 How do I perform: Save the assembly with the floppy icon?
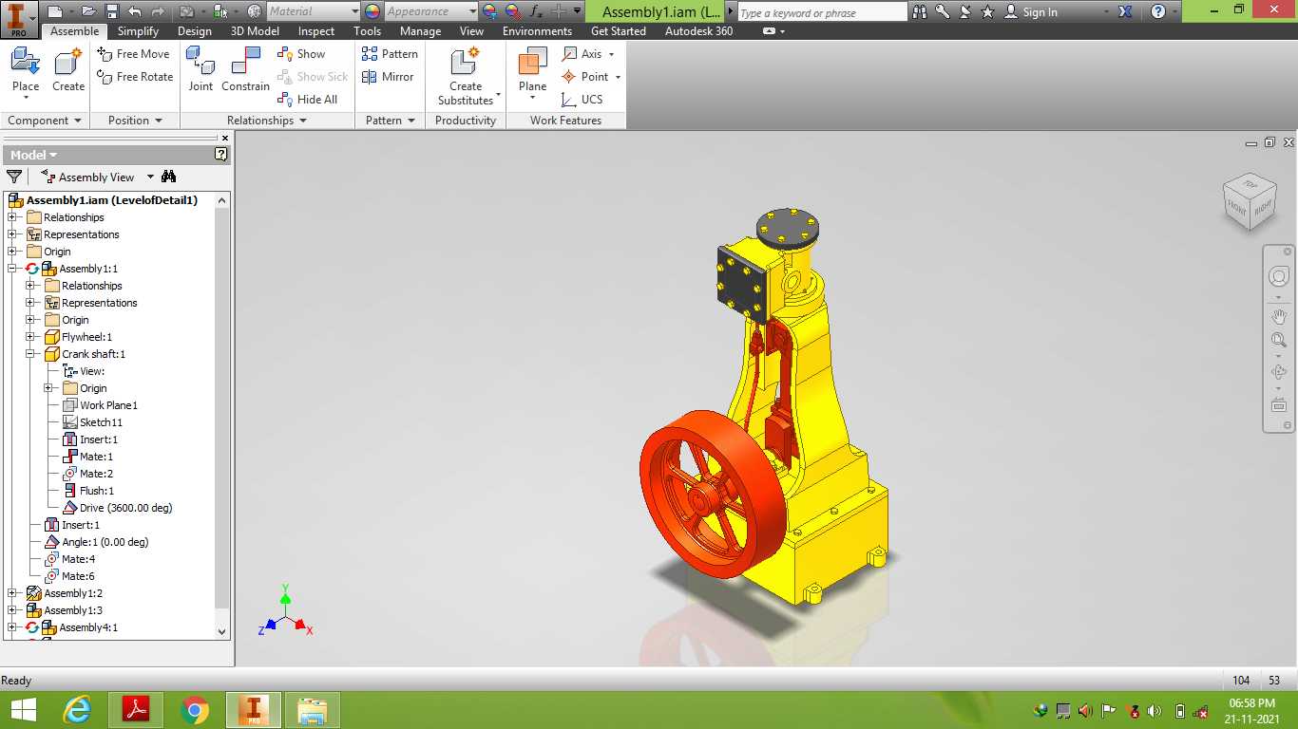click(112, 11)
